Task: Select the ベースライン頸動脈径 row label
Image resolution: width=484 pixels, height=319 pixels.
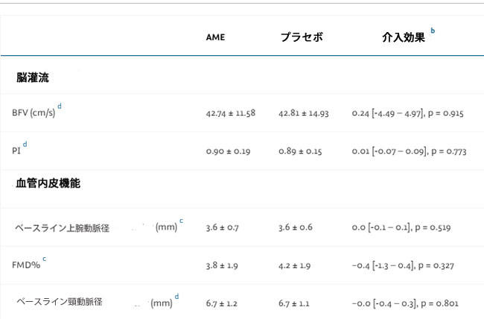Action: 59,302
